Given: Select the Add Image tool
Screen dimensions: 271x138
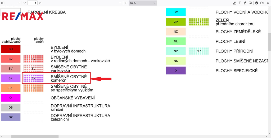Looking at the screenshot, I should [x=250, y=3].
